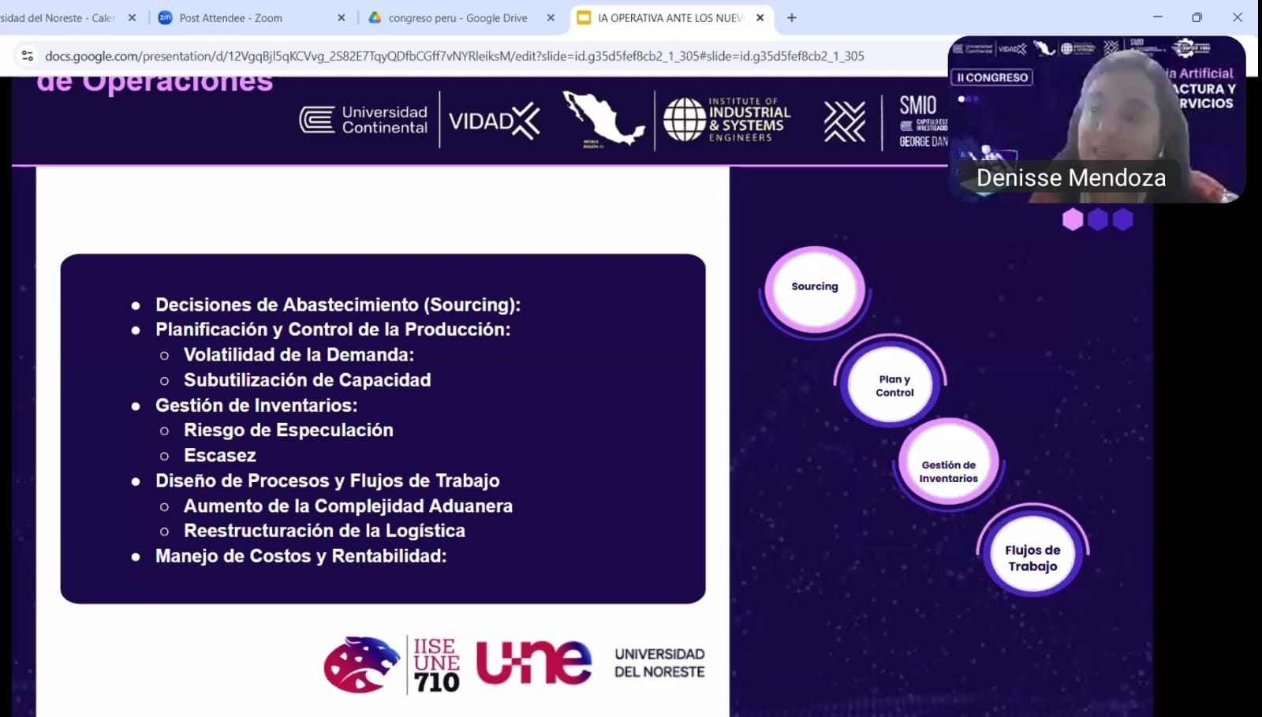The width and height of the screenshot is (1262, 717).
Task: Click the Universidad Continental logo
Action: pyautogui.click(x=364, y=120)
